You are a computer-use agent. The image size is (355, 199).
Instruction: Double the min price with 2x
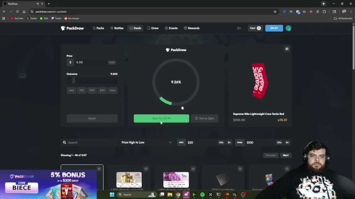pyautogui.click(x=229, y=143)
